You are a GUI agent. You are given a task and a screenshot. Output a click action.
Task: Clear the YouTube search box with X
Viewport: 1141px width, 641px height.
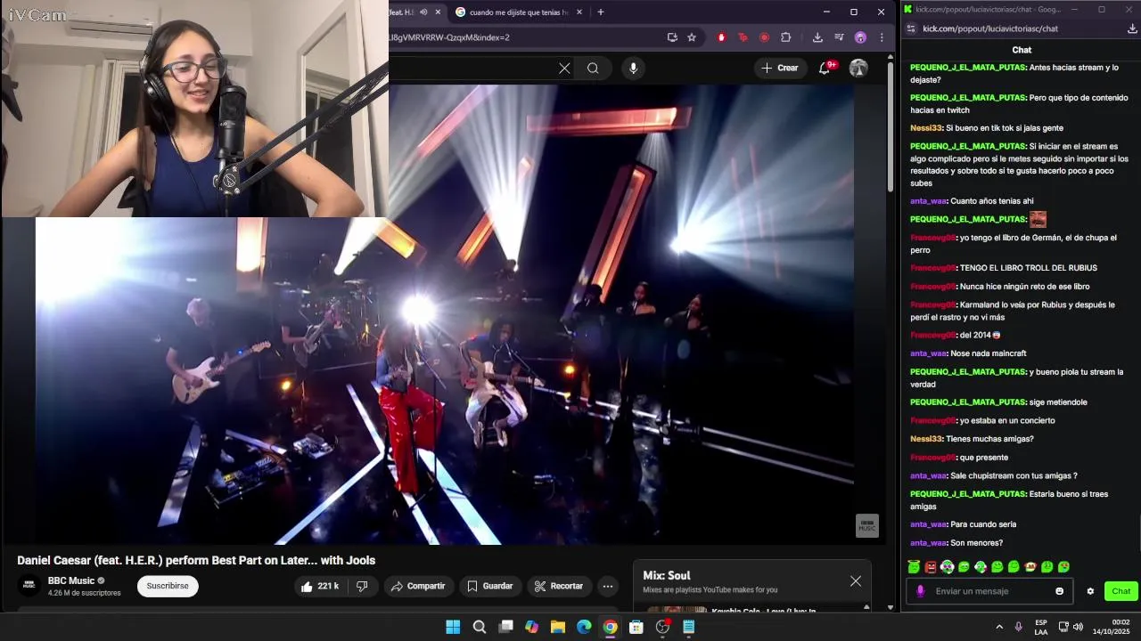[x=564, y=68]
